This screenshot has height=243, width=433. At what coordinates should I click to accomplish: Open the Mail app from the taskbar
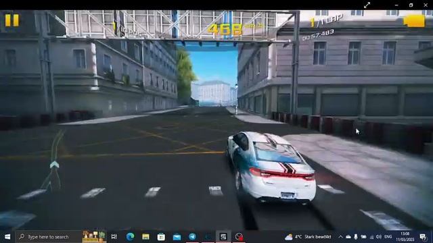point(177,237)
